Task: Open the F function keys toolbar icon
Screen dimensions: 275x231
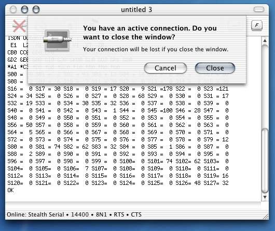Action: click(257, 25)
